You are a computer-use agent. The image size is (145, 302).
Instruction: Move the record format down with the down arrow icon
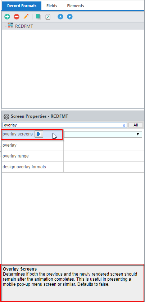[70, 17]
